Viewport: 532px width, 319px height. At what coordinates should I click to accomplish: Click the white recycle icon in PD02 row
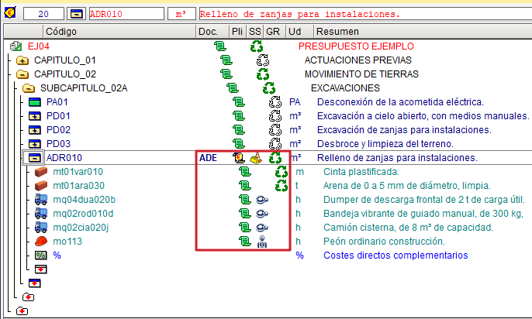(x=275, y=130)
